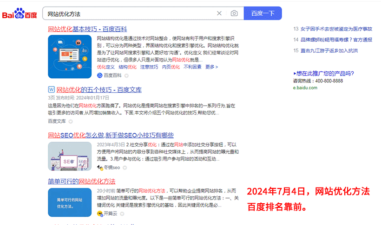Open hot topic 女子因手术去世被鉴定为医疗事故
The height and width of the screenshot is (225, 381).
click(x=336, y=29)
